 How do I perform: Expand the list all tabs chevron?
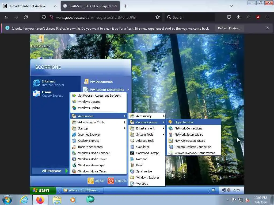[231, 6]
